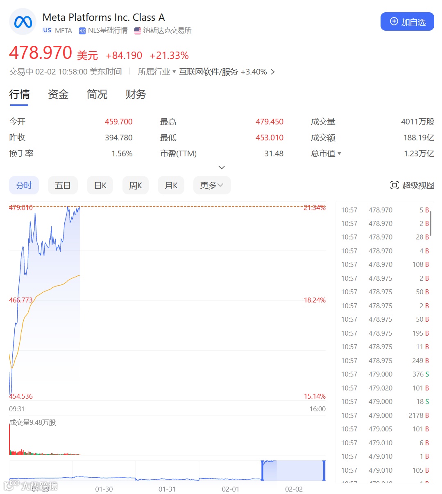Select the 月K chart period

[171, 185]
